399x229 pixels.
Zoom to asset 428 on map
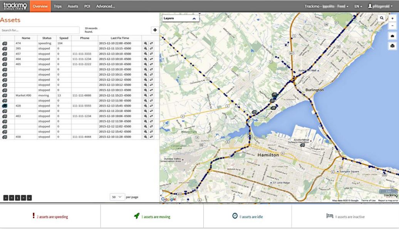(x=146, y=106)
